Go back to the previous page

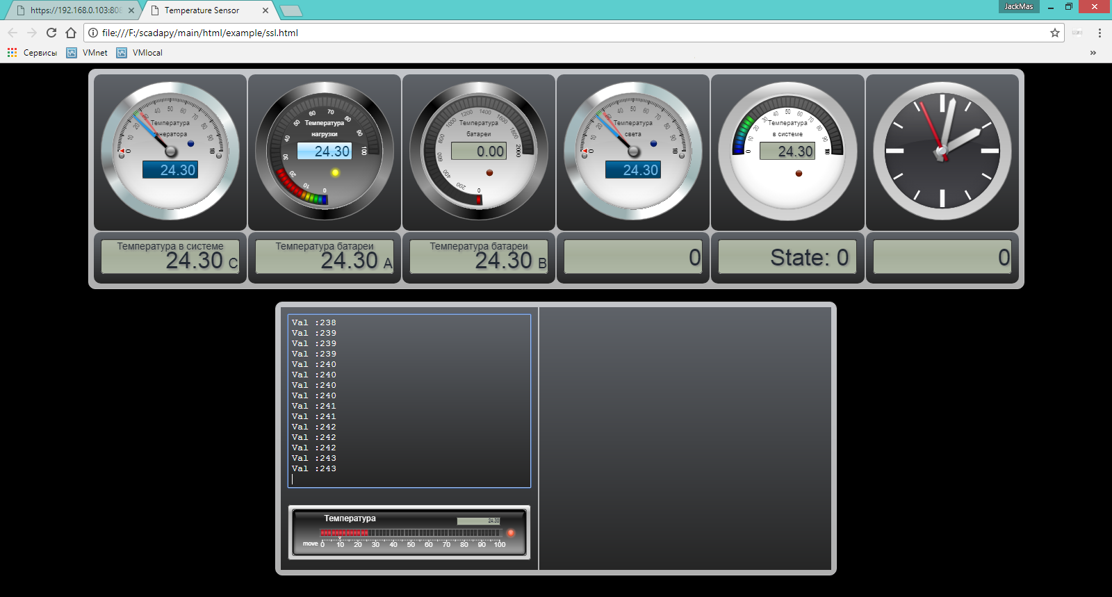point(13,33)
